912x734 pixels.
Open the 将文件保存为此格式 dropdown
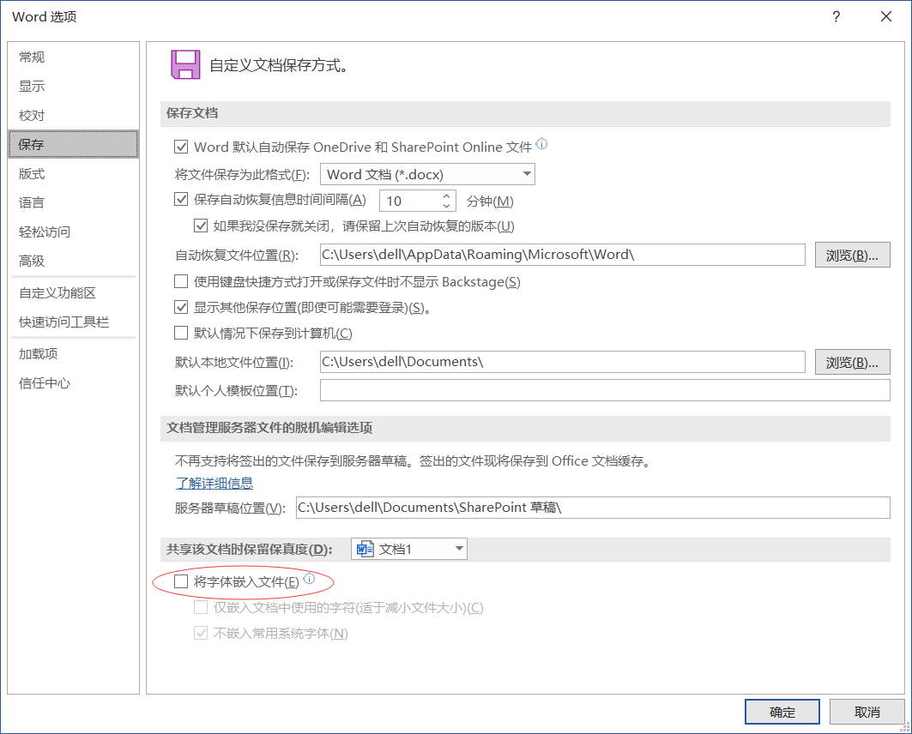click(x=427, y=174)
